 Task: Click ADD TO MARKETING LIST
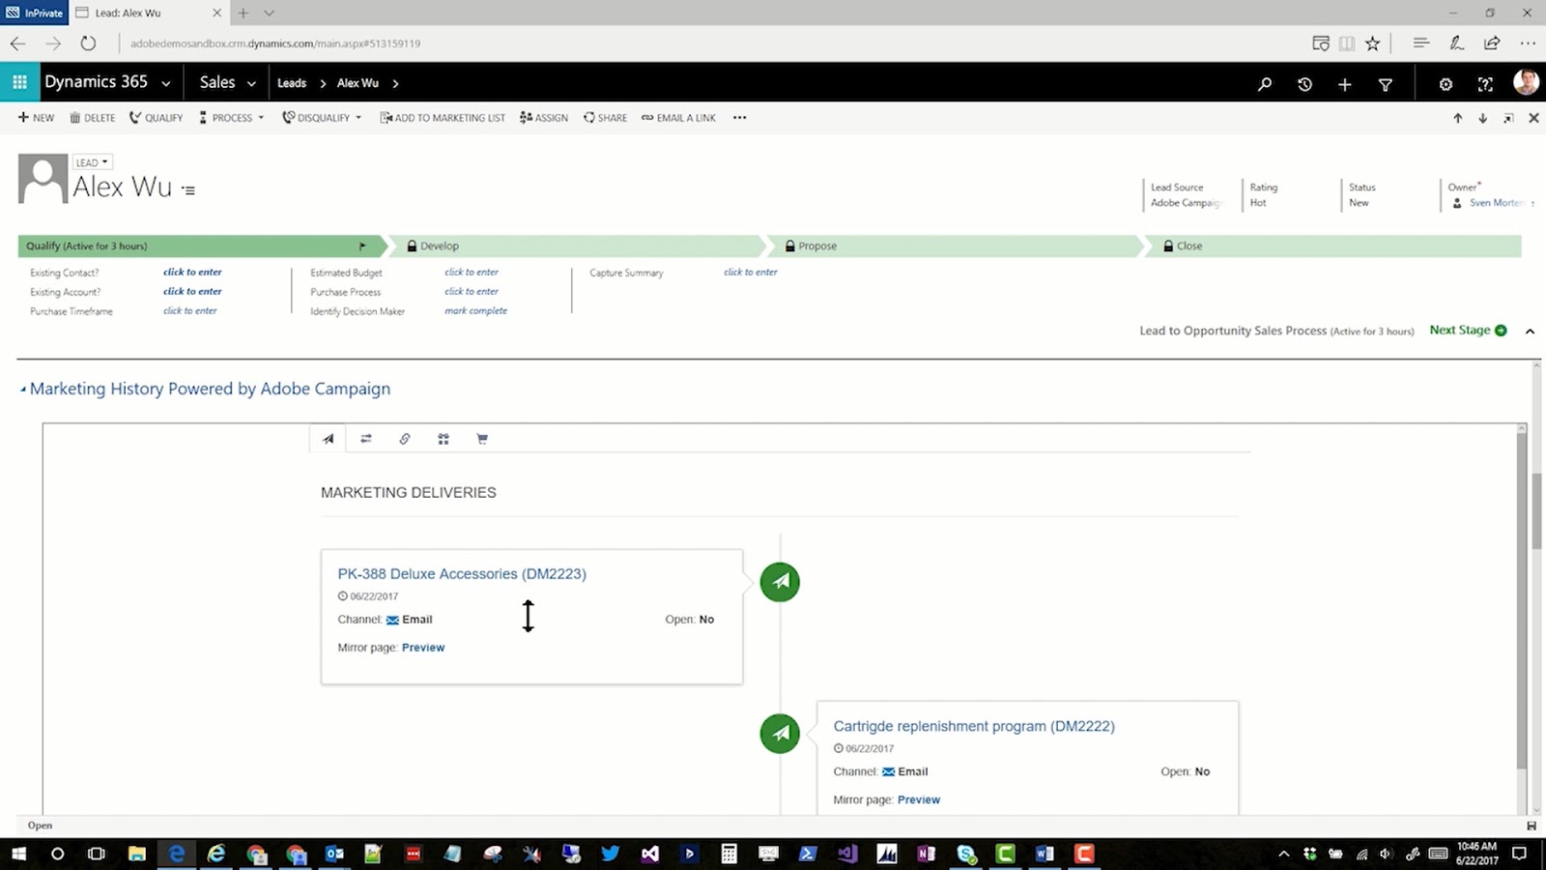[x=443, y=118]
